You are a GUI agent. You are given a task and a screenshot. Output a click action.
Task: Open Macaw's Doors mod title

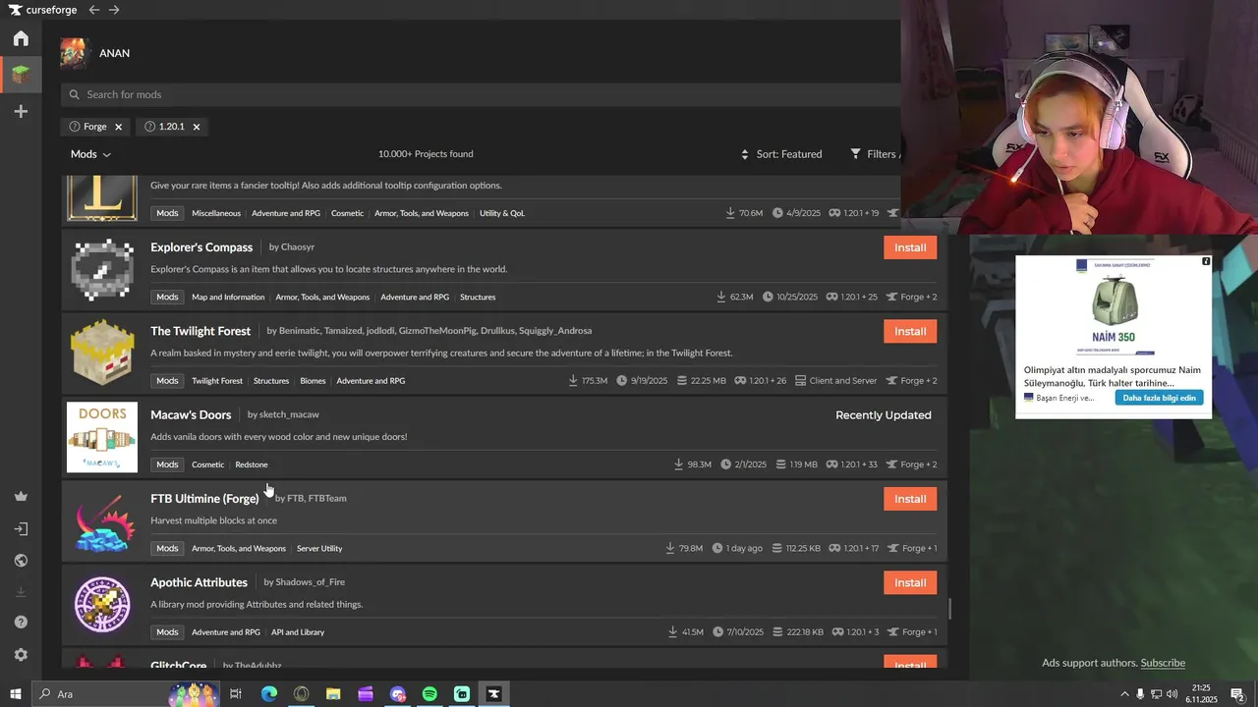pyautogui.click(x=191, y=415)
